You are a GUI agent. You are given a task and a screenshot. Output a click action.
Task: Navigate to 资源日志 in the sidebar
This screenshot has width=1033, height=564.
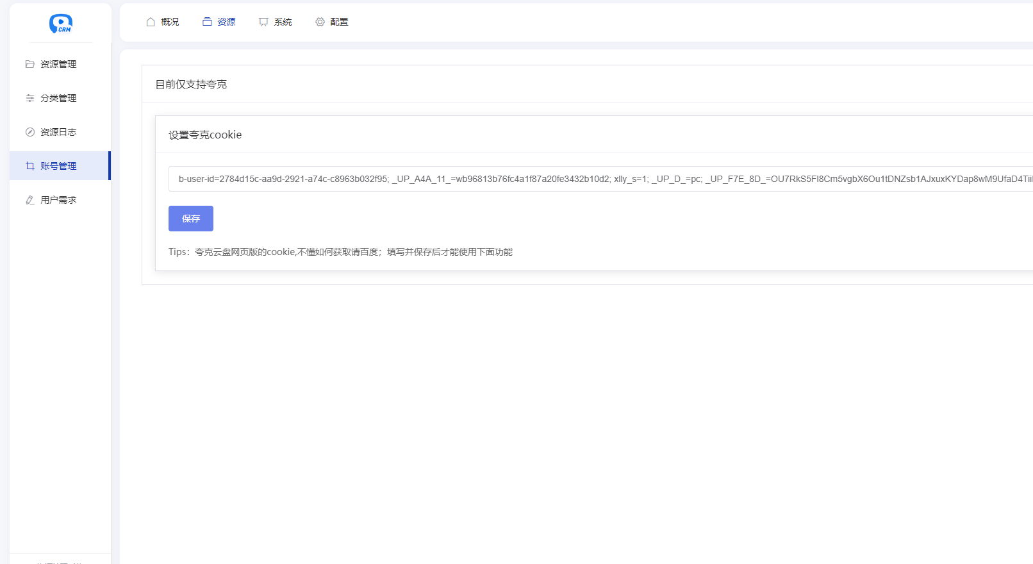pyautogui.click(x=58, y=132)
